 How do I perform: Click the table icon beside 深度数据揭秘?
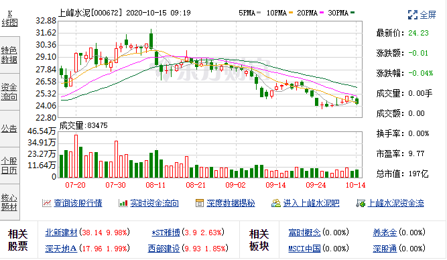(x=199, y=203)
